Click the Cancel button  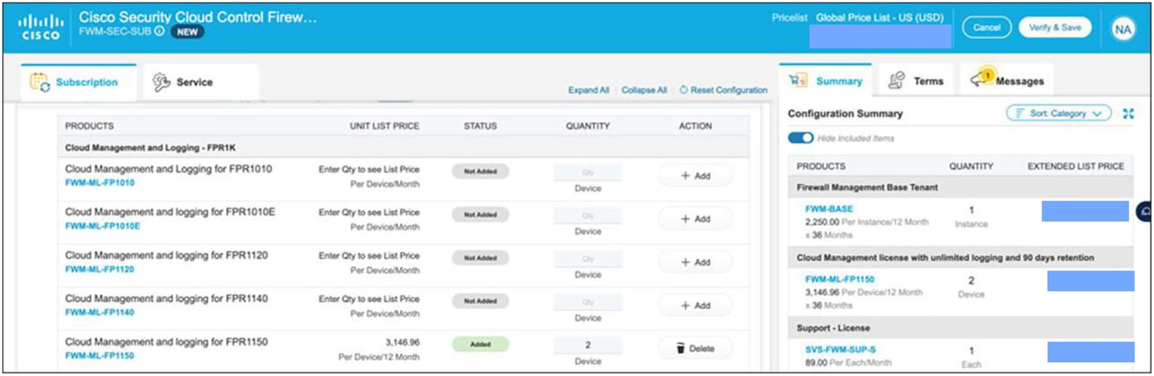click(x=987, y=27)
